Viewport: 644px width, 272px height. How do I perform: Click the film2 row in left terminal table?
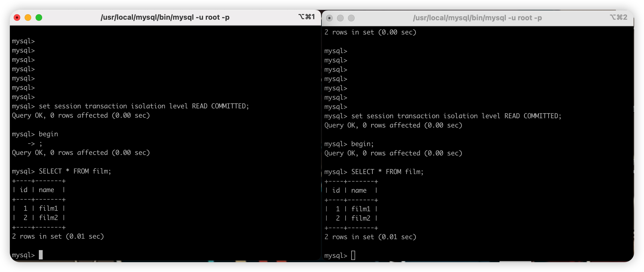[39, 218]
